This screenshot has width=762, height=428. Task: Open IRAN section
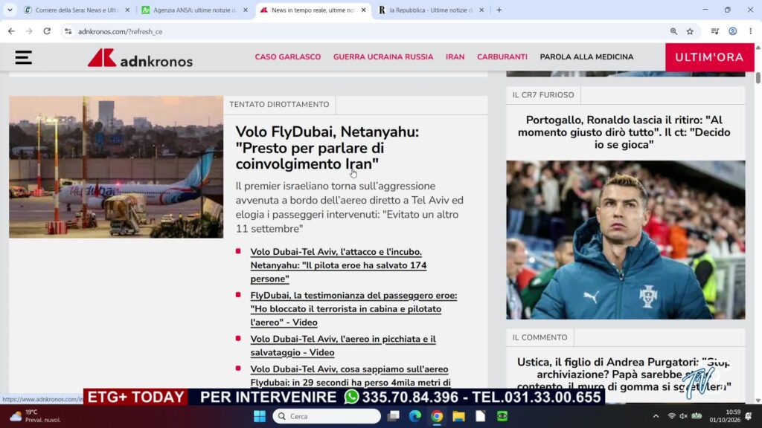[x=455, y=56]
